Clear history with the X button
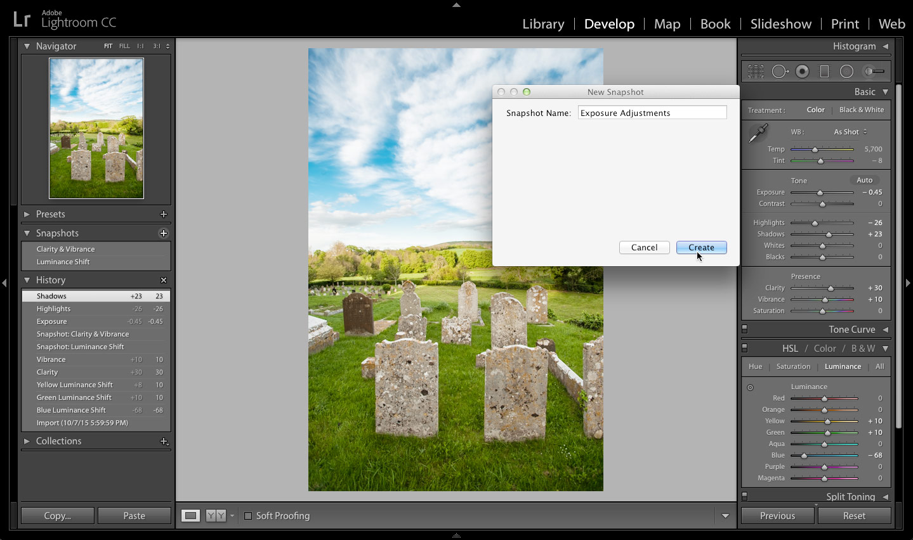The height and width of the screenshot is (540, 913). pos(164,280)
